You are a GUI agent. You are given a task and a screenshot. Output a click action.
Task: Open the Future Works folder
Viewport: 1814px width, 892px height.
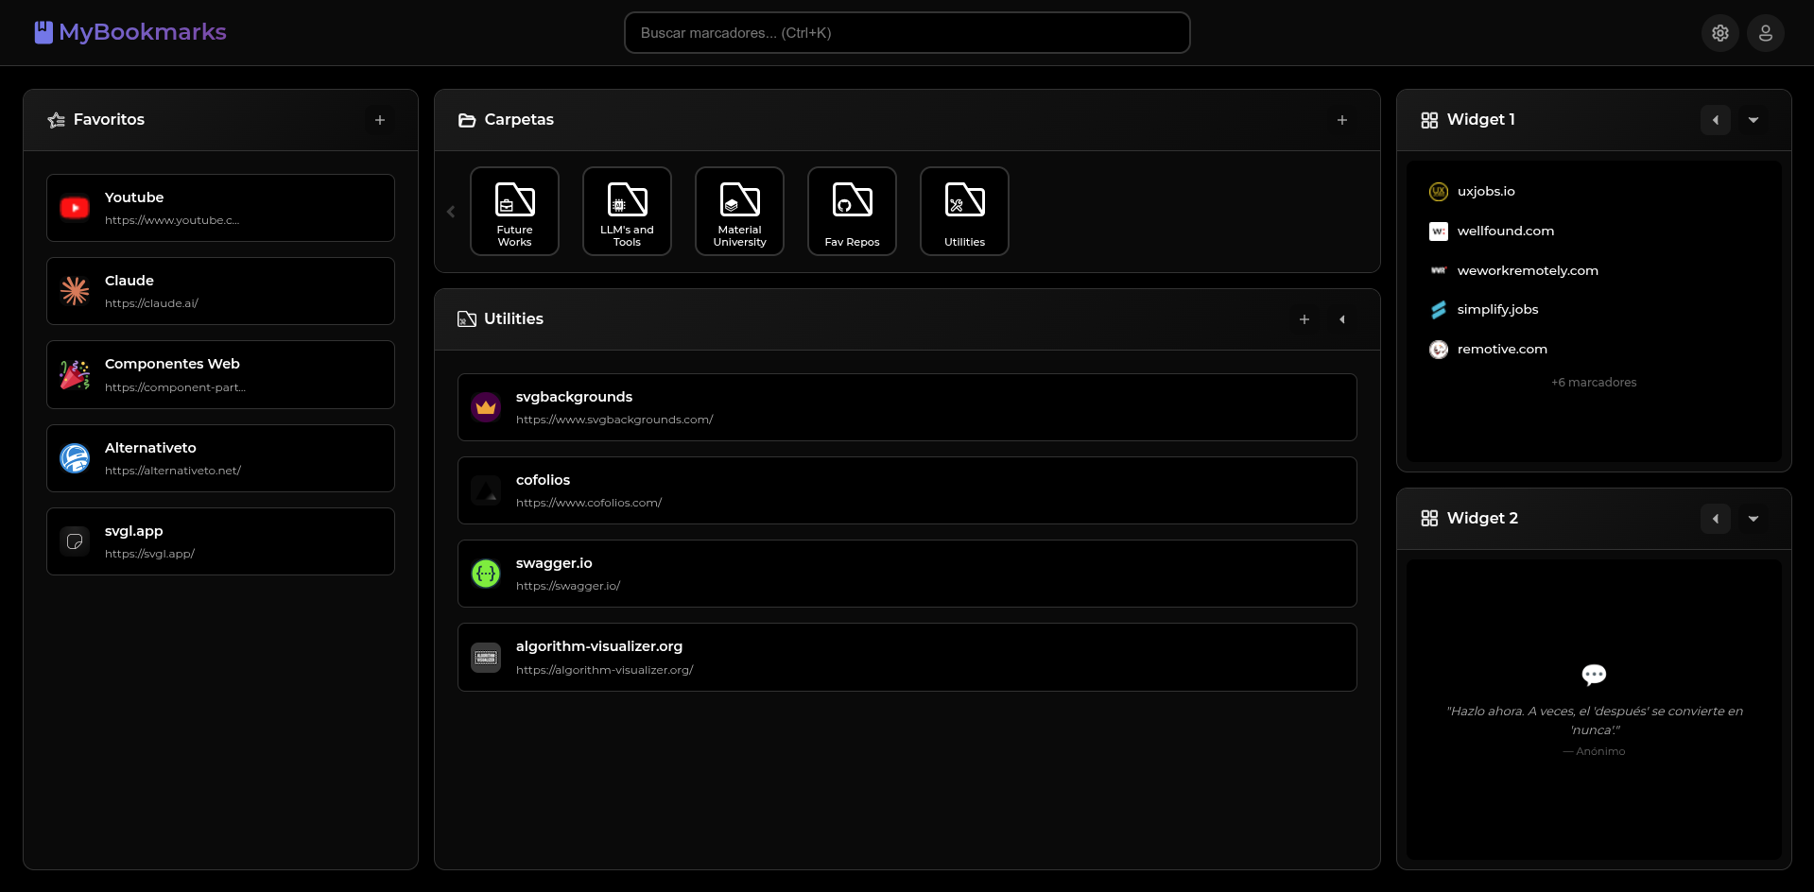pos(514,212)
